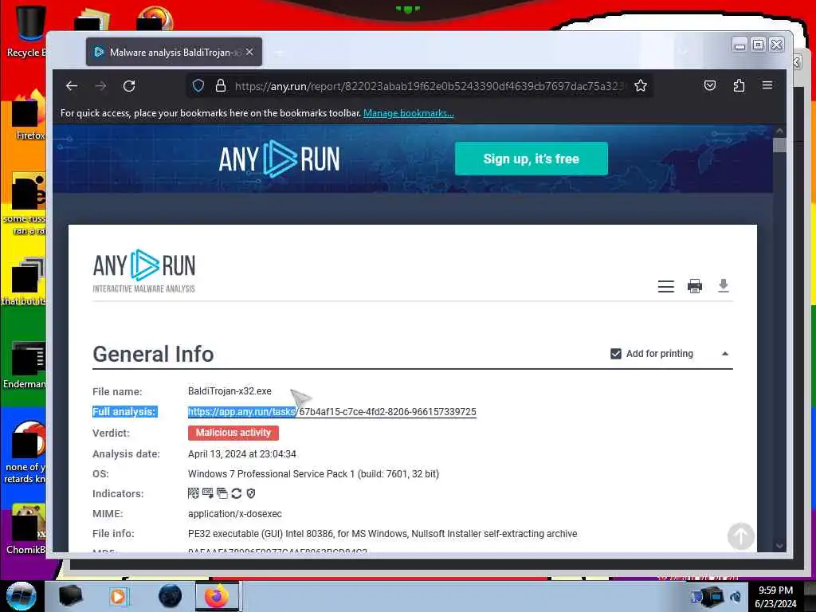
Task: Click the Malicious activity verdict badge
Action: 233,433
